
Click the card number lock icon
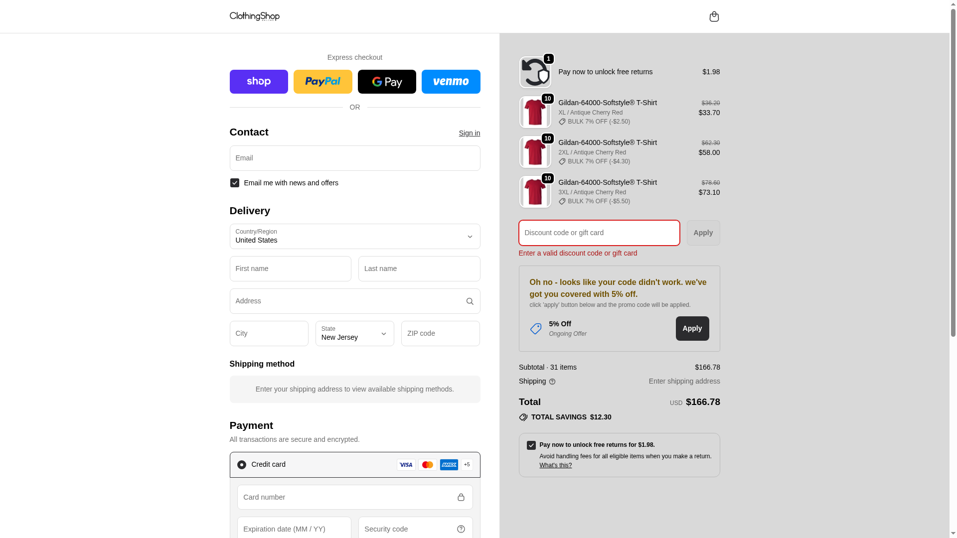point(461,497)
